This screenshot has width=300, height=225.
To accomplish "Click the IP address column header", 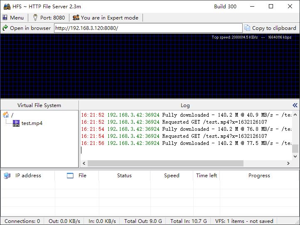I will [28, 176].
